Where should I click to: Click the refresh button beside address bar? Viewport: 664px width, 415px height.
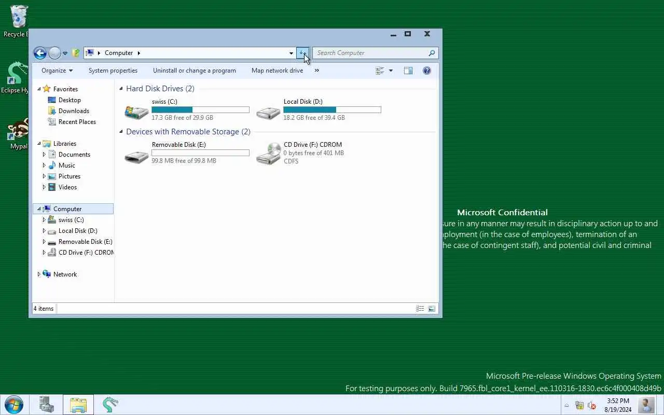303,53
